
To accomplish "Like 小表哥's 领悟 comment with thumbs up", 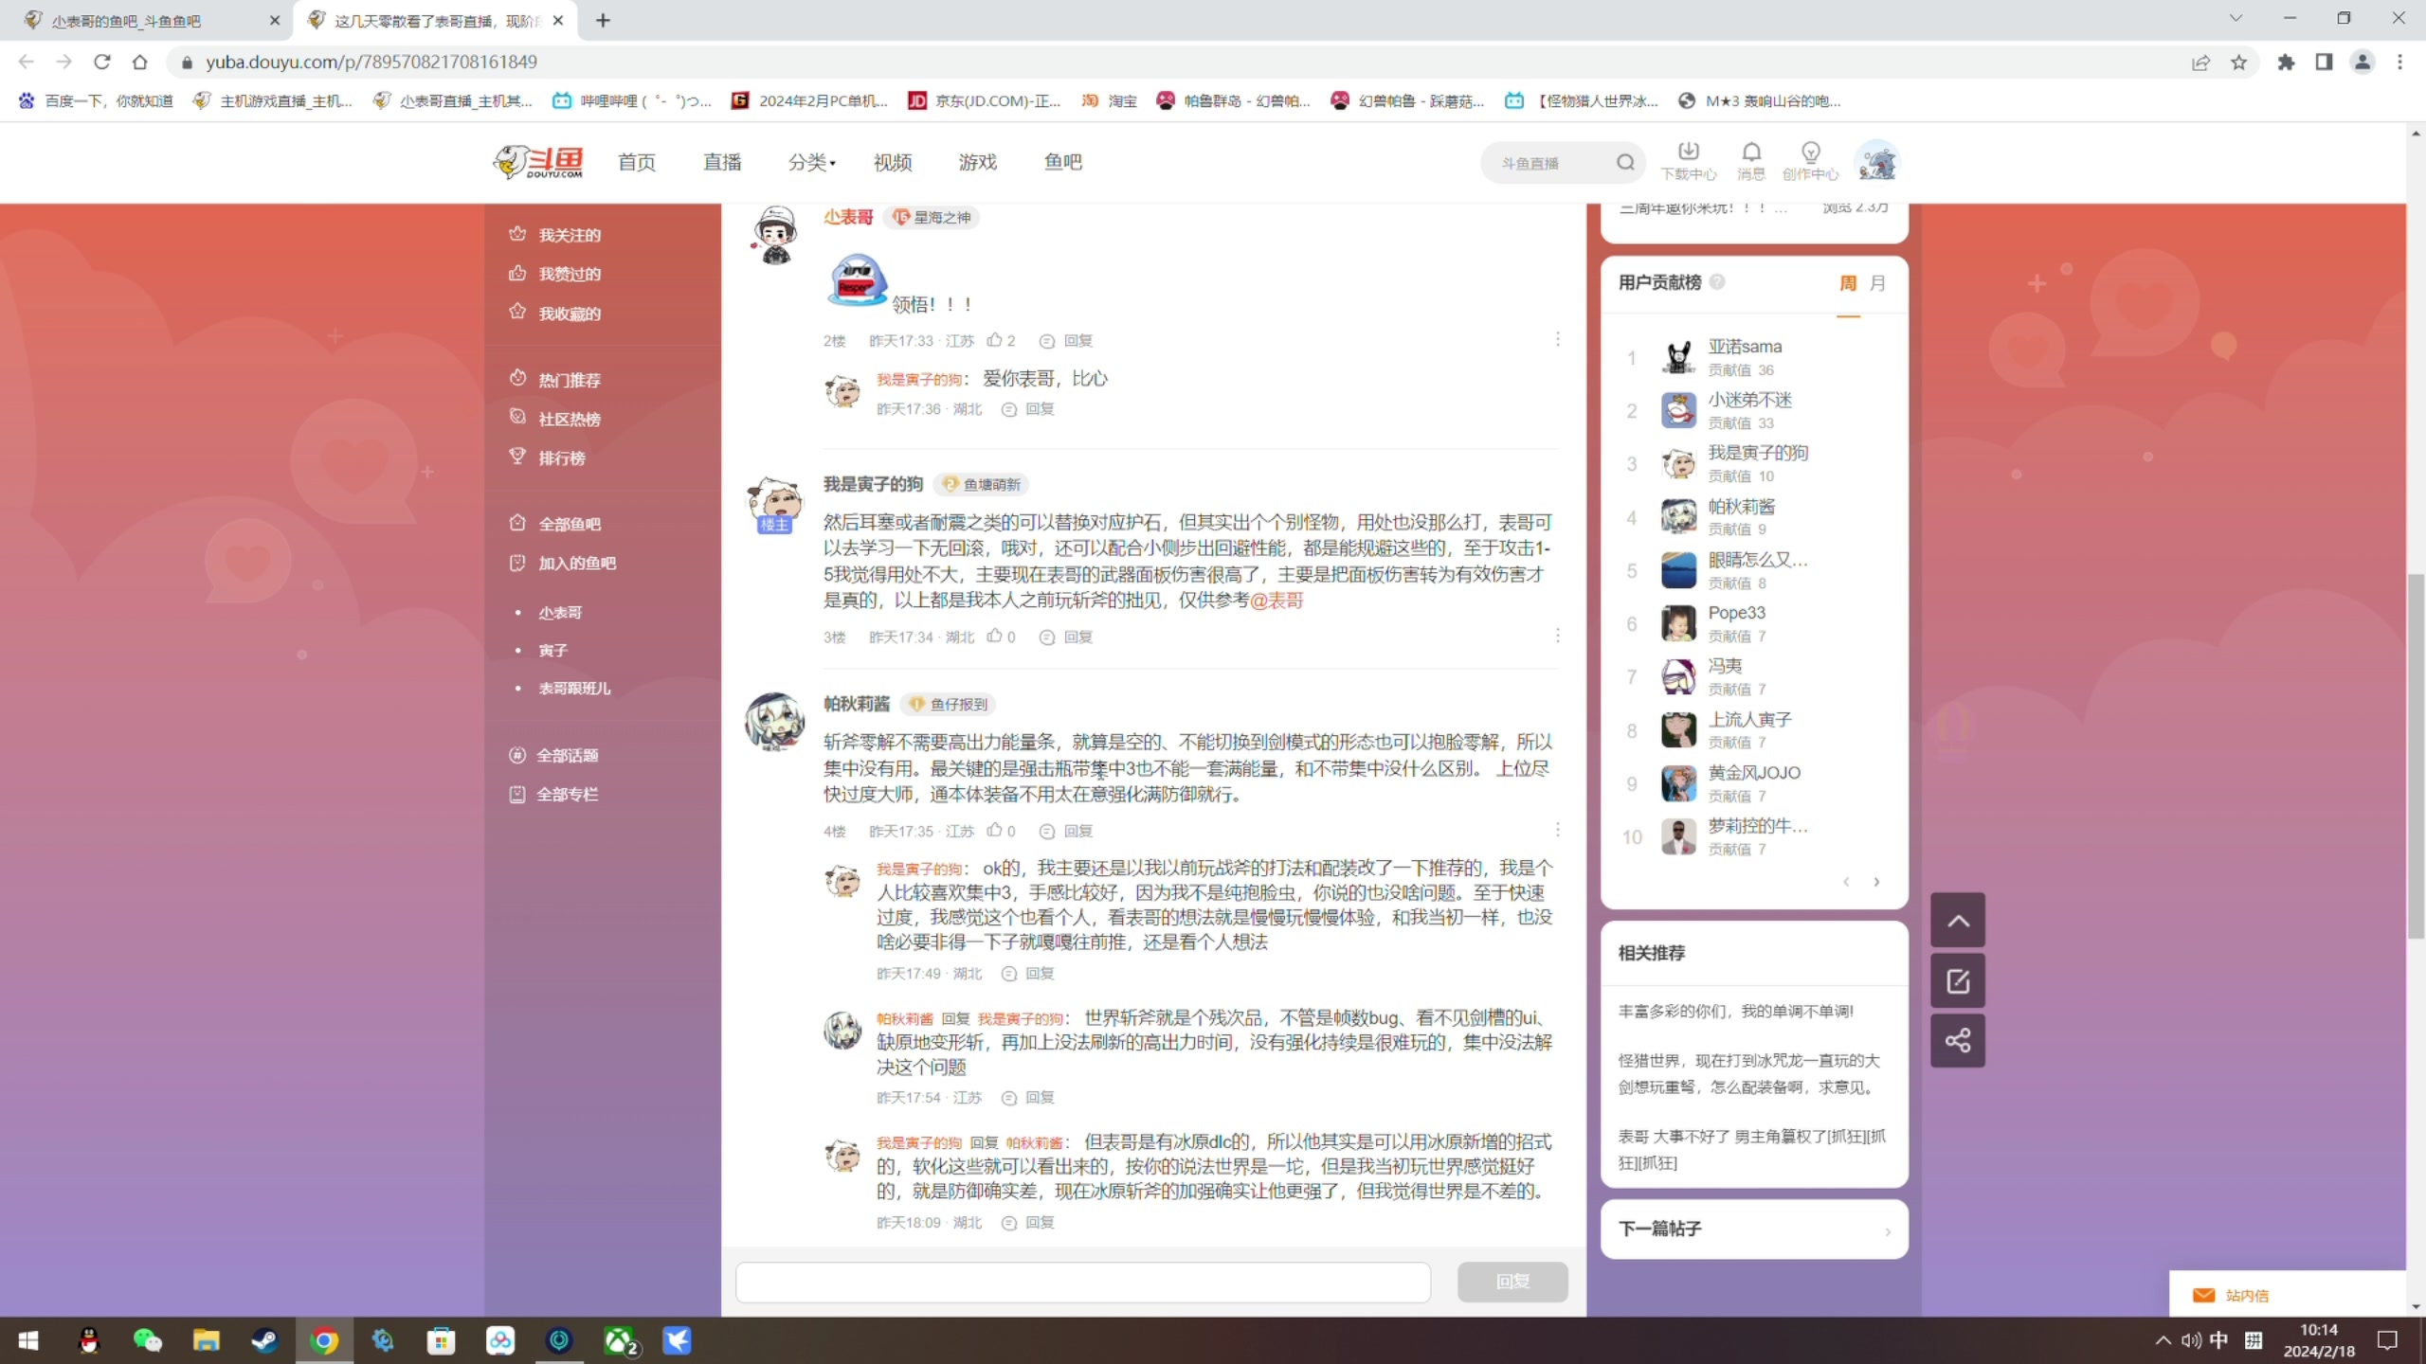I will pos(993,340).
